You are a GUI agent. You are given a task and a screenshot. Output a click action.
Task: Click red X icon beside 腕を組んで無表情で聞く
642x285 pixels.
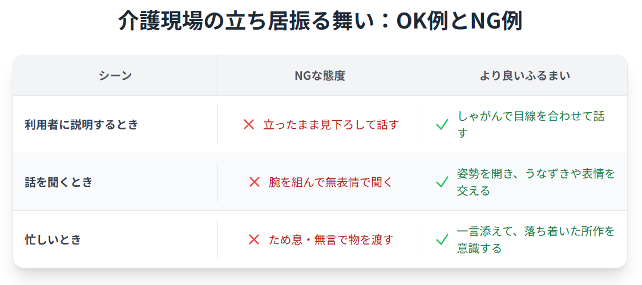pos(255,182)
